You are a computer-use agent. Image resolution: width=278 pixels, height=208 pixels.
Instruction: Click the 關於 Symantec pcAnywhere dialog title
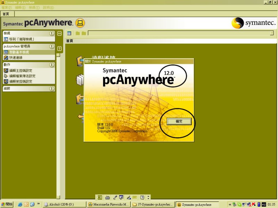pyautogui.click(x=103, y=62)
